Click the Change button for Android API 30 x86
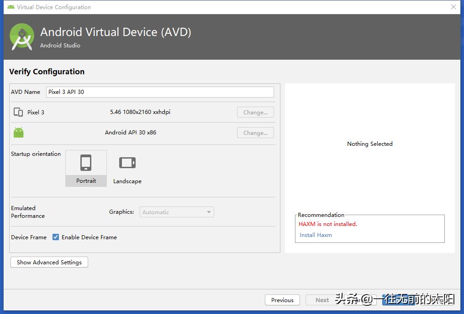The height and width of the screenshot is (314, 464). [x=255, y=133]
